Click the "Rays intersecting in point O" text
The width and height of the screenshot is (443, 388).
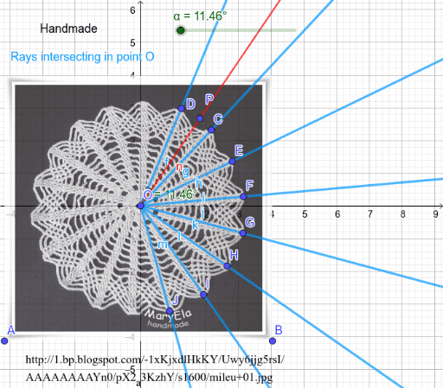(x=82, y=57)
